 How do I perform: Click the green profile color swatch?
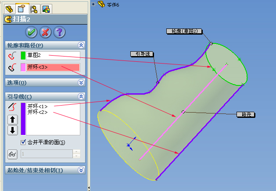pos(23,56)
